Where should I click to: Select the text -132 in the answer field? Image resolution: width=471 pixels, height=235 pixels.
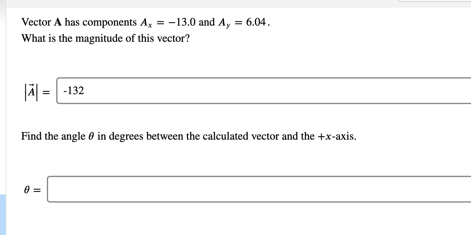(73, 91)
